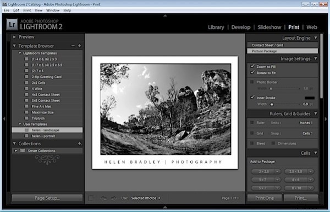Collapse the Layout Engine panel
The image size is (330, 212).
coord(316,38)
